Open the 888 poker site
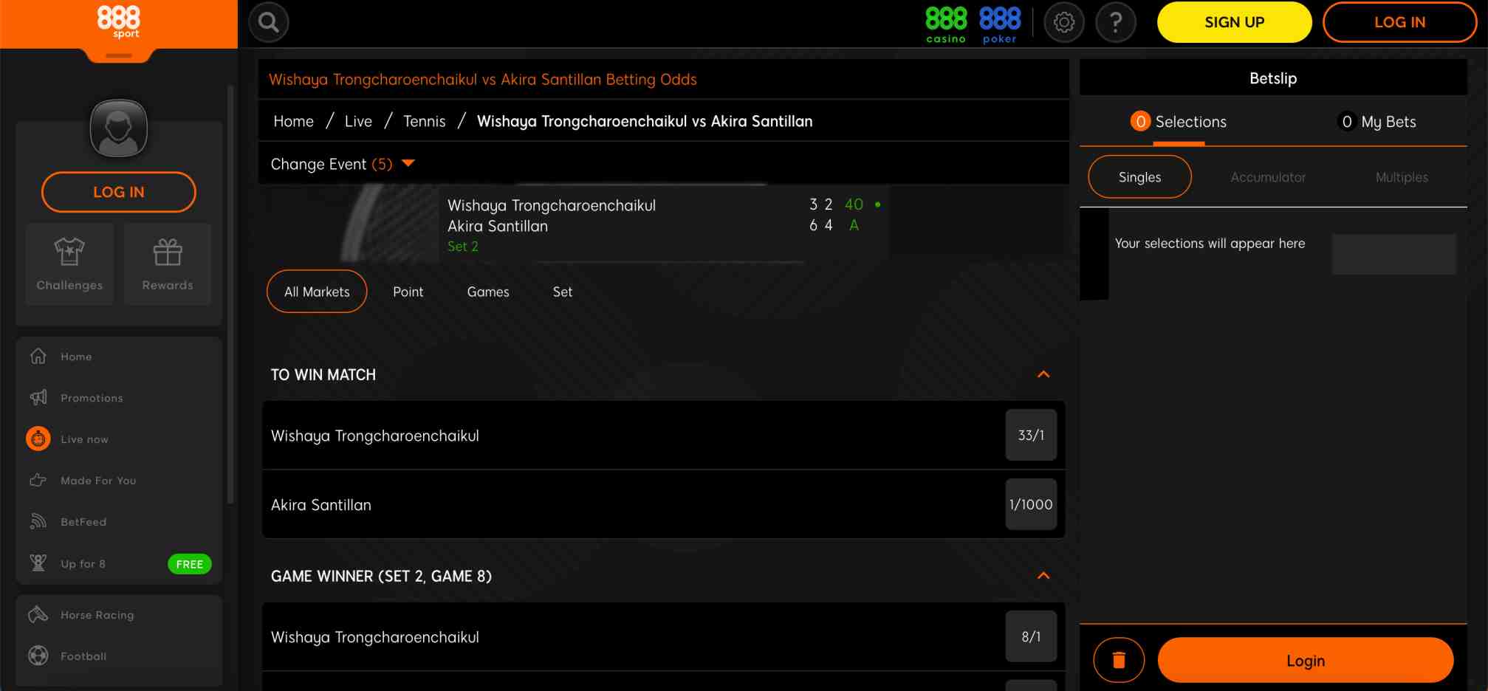Screen dimensions: 1488x691 [999, 21]
